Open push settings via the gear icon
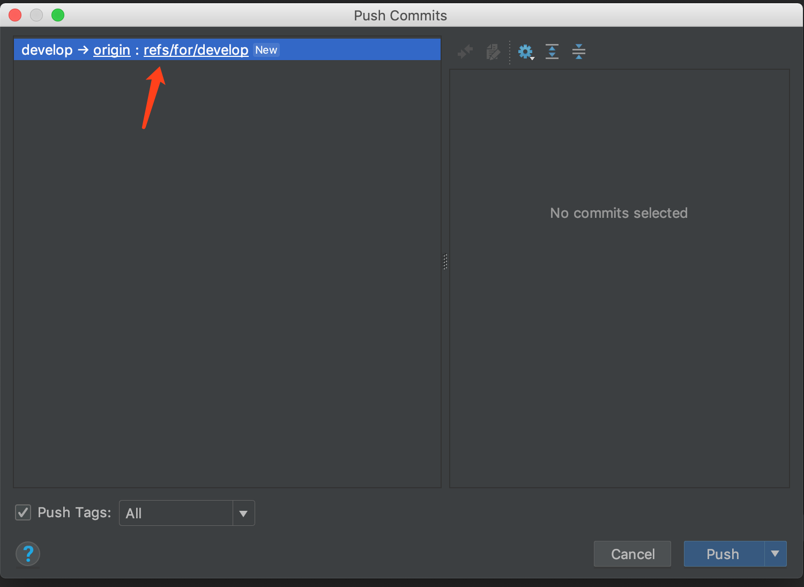 [524, 52]
